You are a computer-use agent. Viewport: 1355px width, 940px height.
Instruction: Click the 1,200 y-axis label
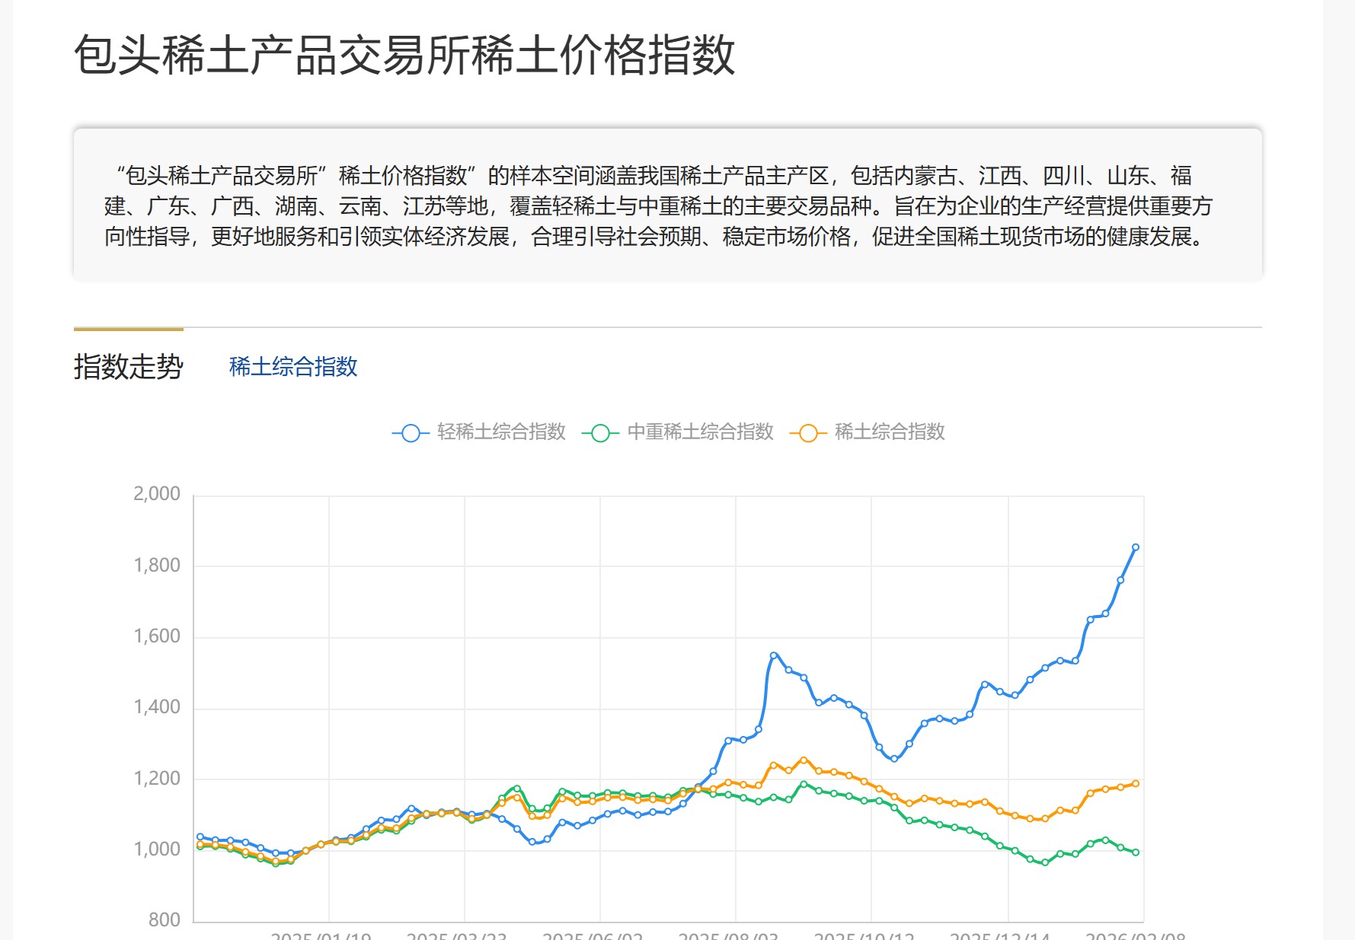[x=157, y=778]
